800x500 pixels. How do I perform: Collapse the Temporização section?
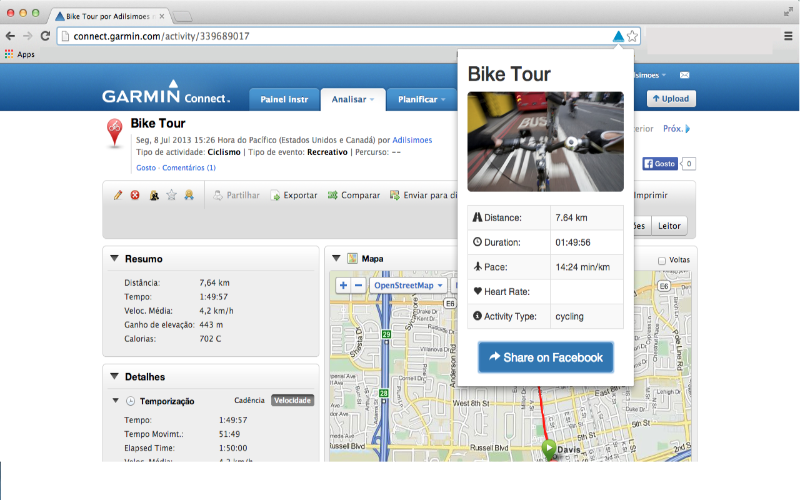tap(116, 401)
